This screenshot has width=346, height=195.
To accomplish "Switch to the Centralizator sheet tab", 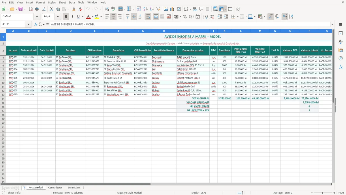I will [x=55, y=187].
